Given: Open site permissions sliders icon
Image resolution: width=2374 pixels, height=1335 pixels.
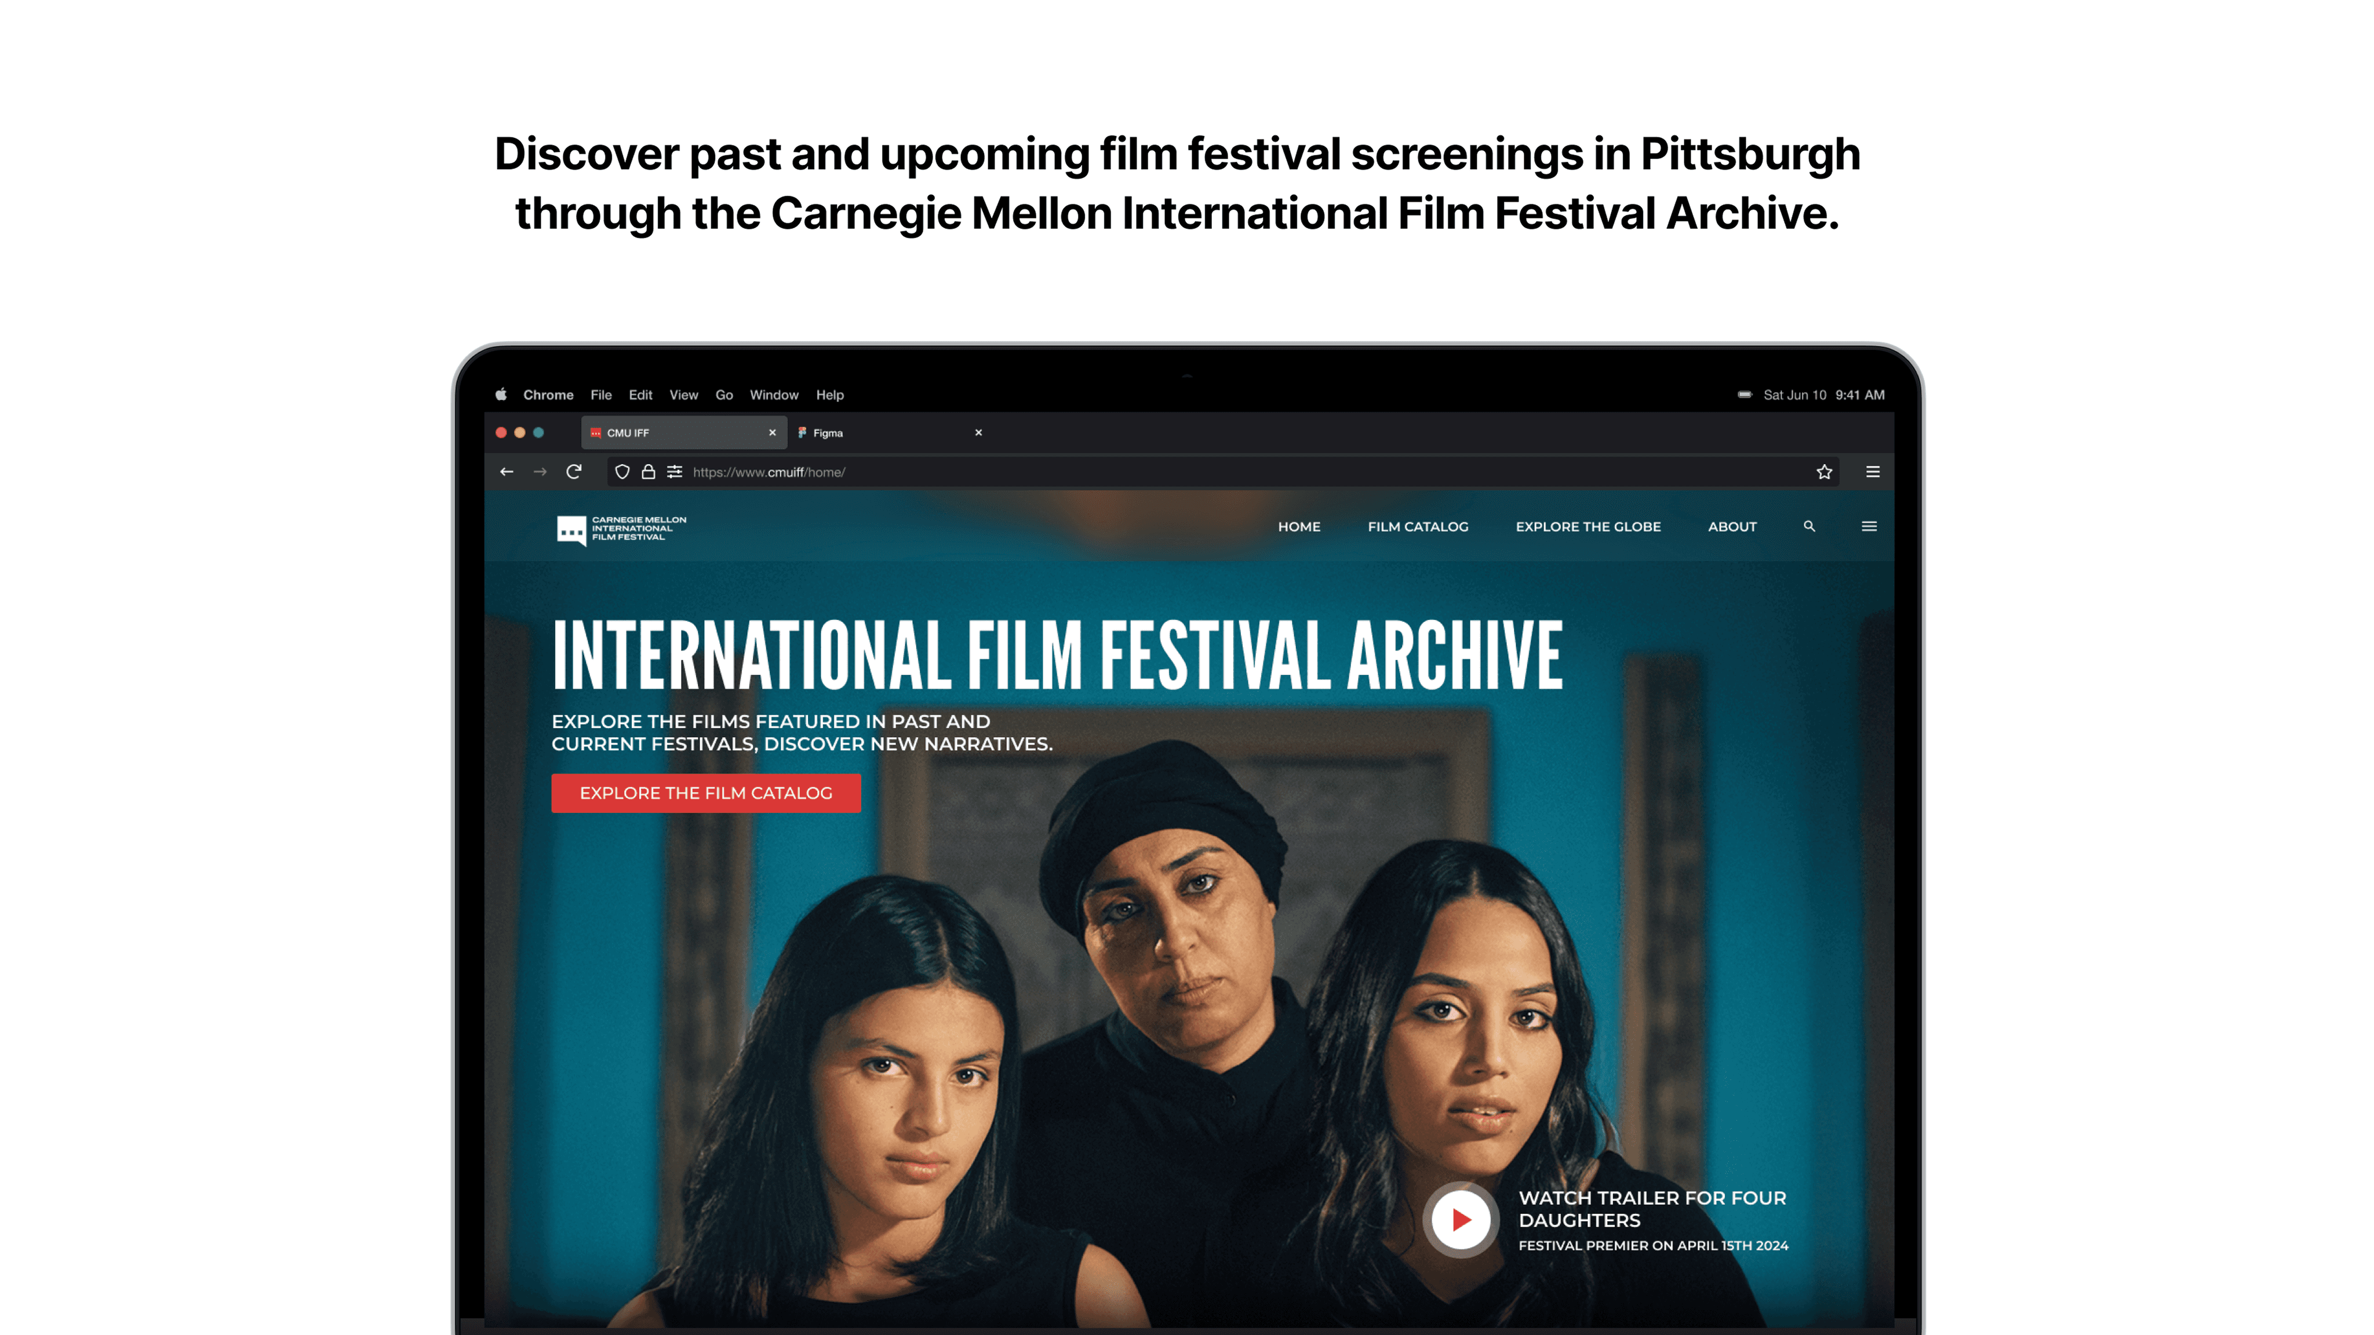Looking at the screenshot, I should click(x=675, y=472).
